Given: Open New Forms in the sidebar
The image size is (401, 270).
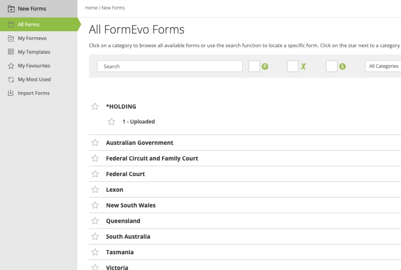Looking at the screenshot, I should (39, 9).
